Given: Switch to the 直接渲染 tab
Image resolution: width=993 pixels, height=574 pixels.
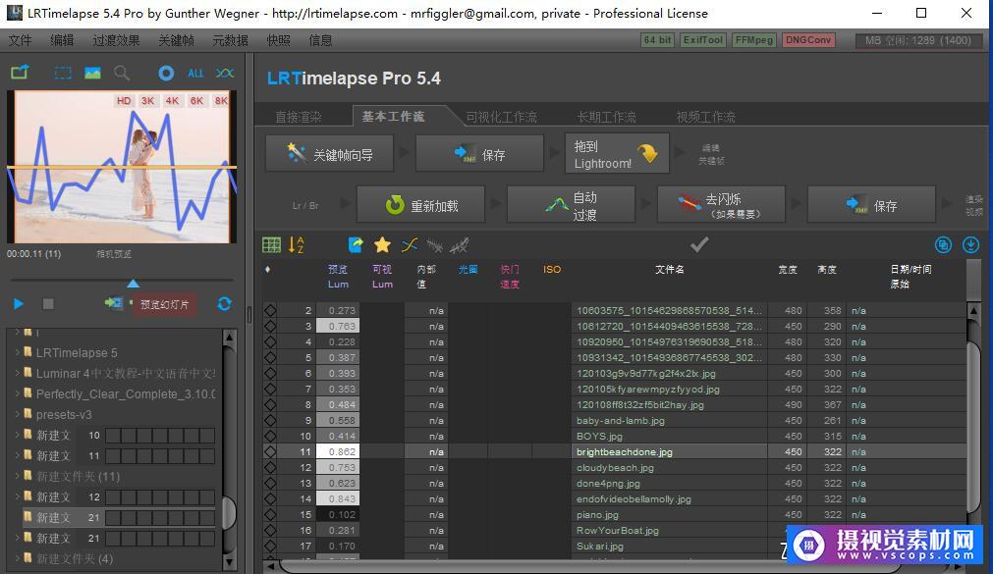Looking at the screenshot, I should click(299, 117).
